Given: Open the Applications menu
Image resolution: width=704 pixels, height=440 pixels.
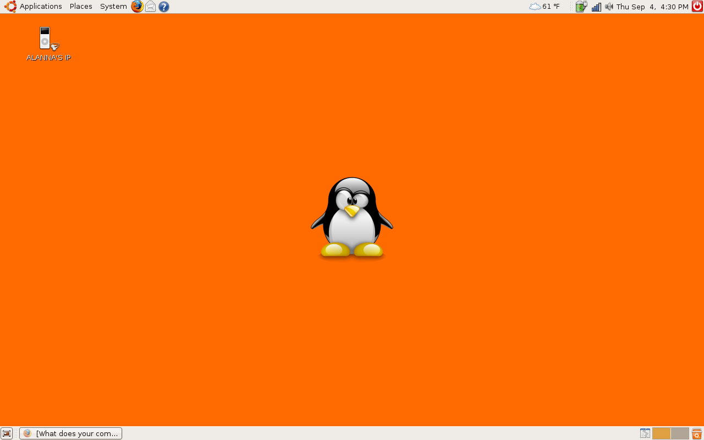Looking at the screenshot, I should 41,6.
